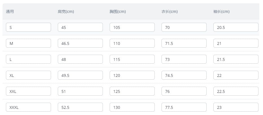The width and height of the screenshot is (263, 115).
Task: Select the 21.5 sleeve length input
Action: (236, 59)
